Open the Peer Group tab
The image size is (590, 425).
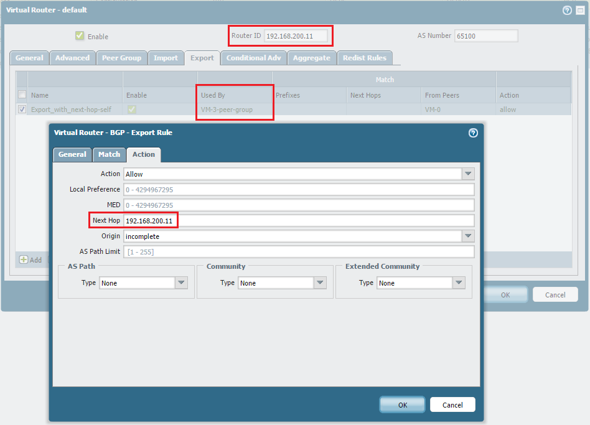coord(121,58)
